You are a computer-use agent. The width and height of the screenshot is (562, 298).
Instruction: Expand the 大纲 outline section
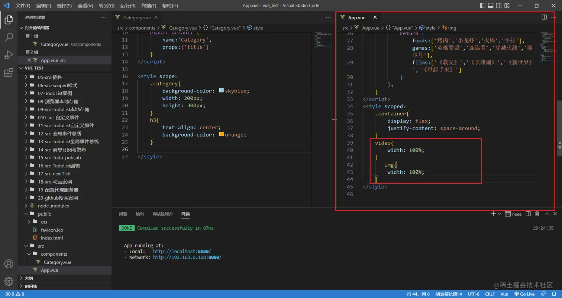pos(65,278)
